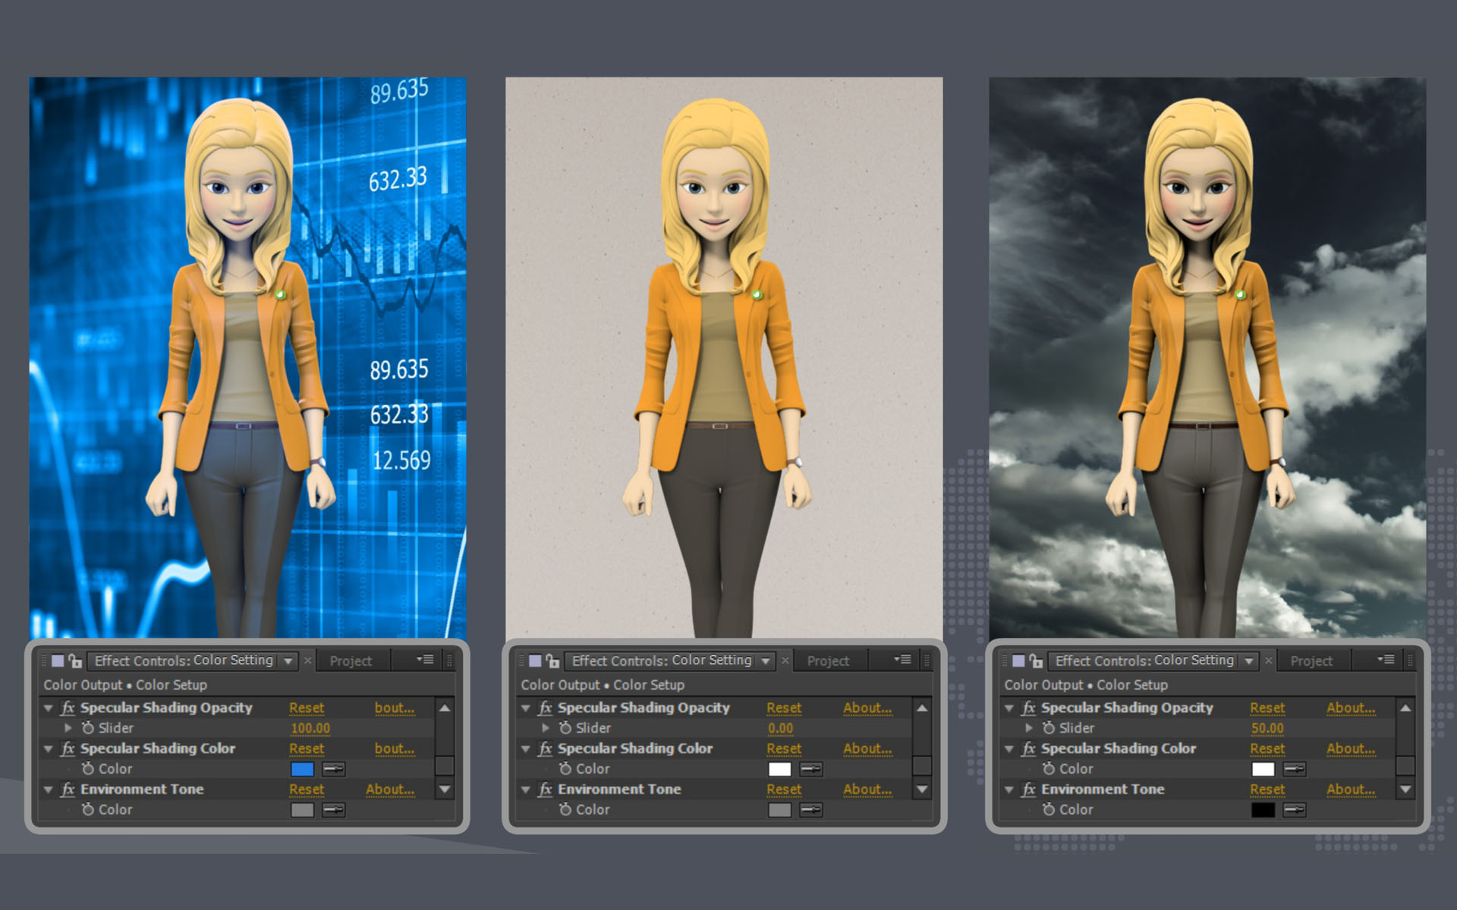Open the Effect Controls: Color Setting dropdown under the beige image

766,661
